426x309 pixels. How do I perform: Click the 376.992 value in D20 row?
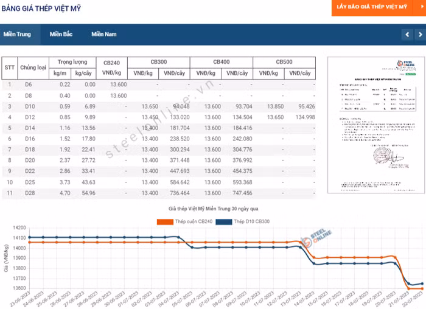pos(242,160)
